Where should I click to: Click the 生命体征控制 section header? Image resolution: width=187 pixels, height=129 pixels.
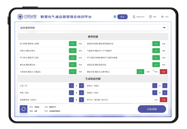tap(93, 79)
